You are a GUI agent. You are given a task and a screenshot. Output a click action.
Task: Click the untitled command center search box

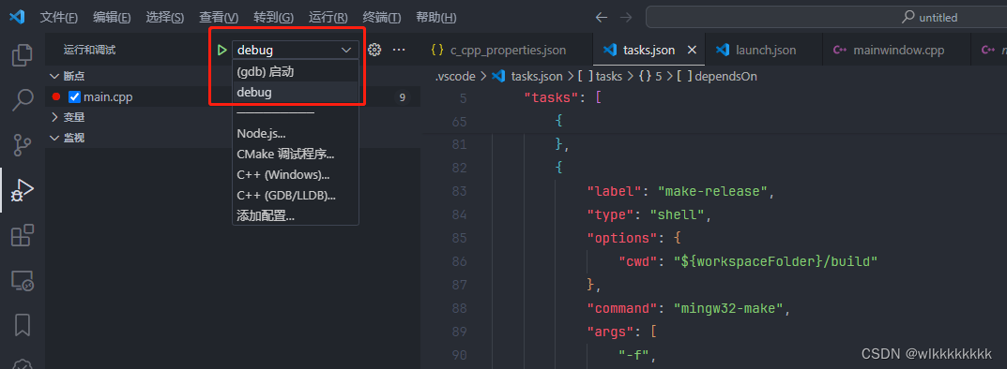826,17
